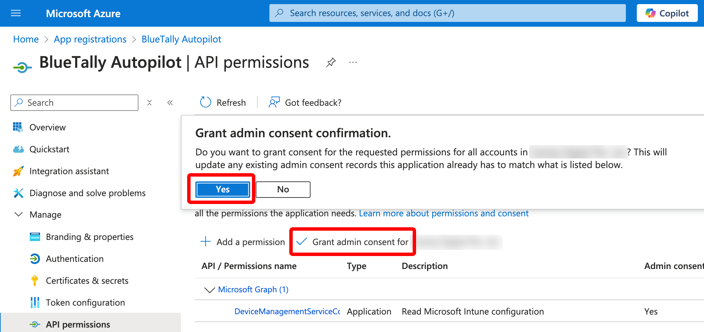The image size is (704, 332).
Task: Open App registrations breadcrumb
Action: point(90,39)
